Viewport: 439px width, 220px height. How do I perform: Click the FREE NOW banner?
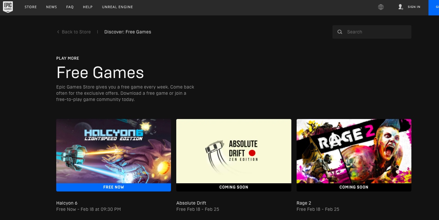(113, 187)
